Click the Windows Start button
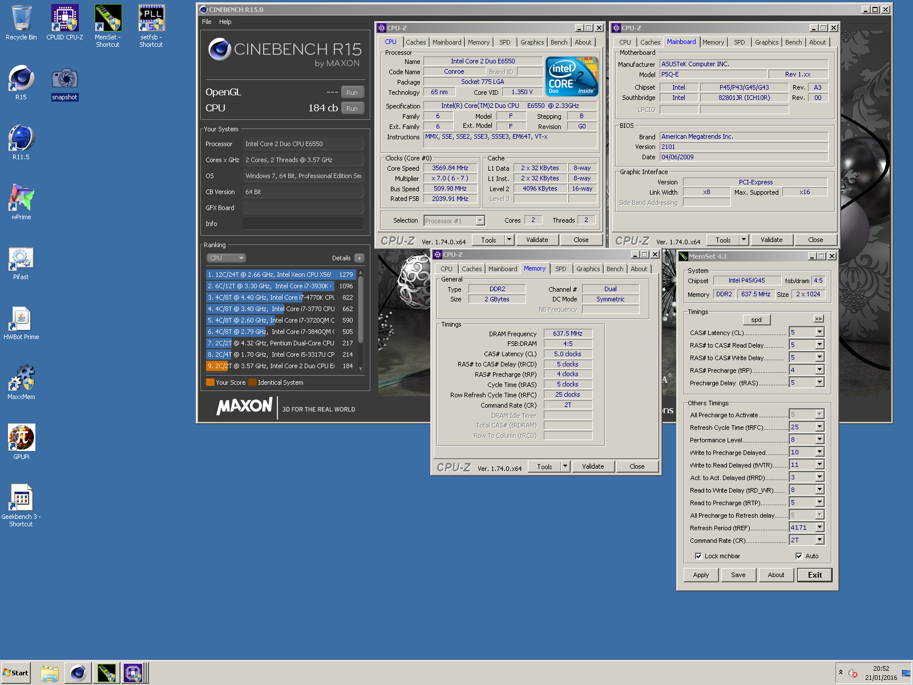The width and height of the screenshot is (913, 685). click(16, 673)
